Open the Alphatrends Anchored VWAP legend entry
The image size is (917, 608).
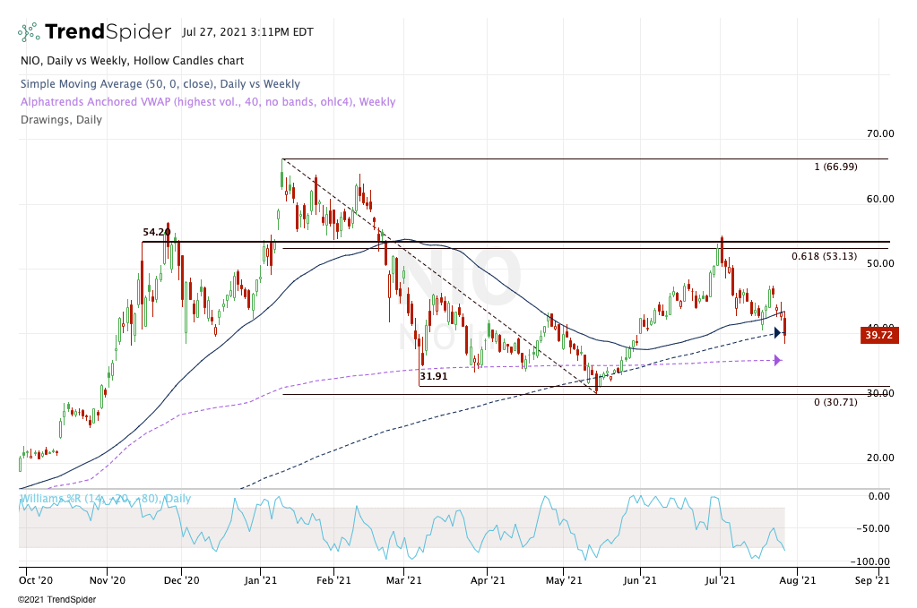click(x=206, y=102)
